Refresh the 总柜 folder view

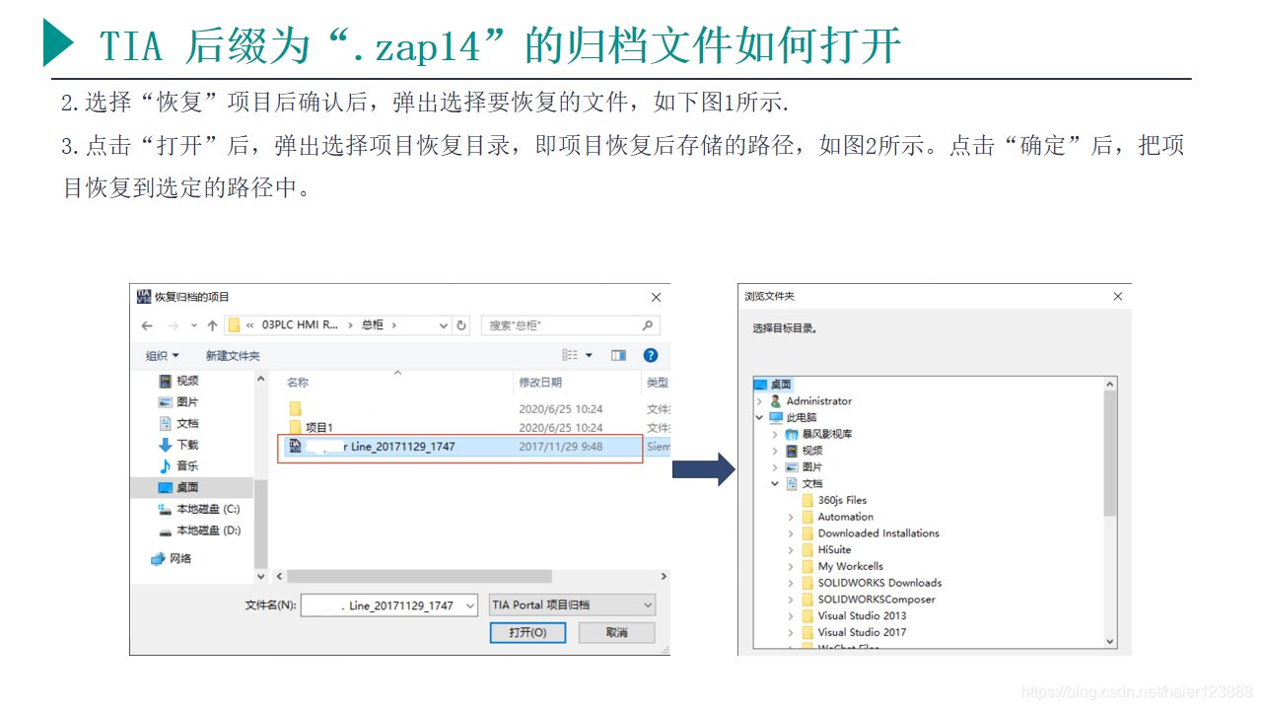tap(461, 325)
